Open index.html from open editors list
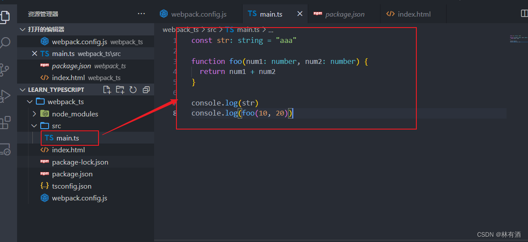 (85, 77)
